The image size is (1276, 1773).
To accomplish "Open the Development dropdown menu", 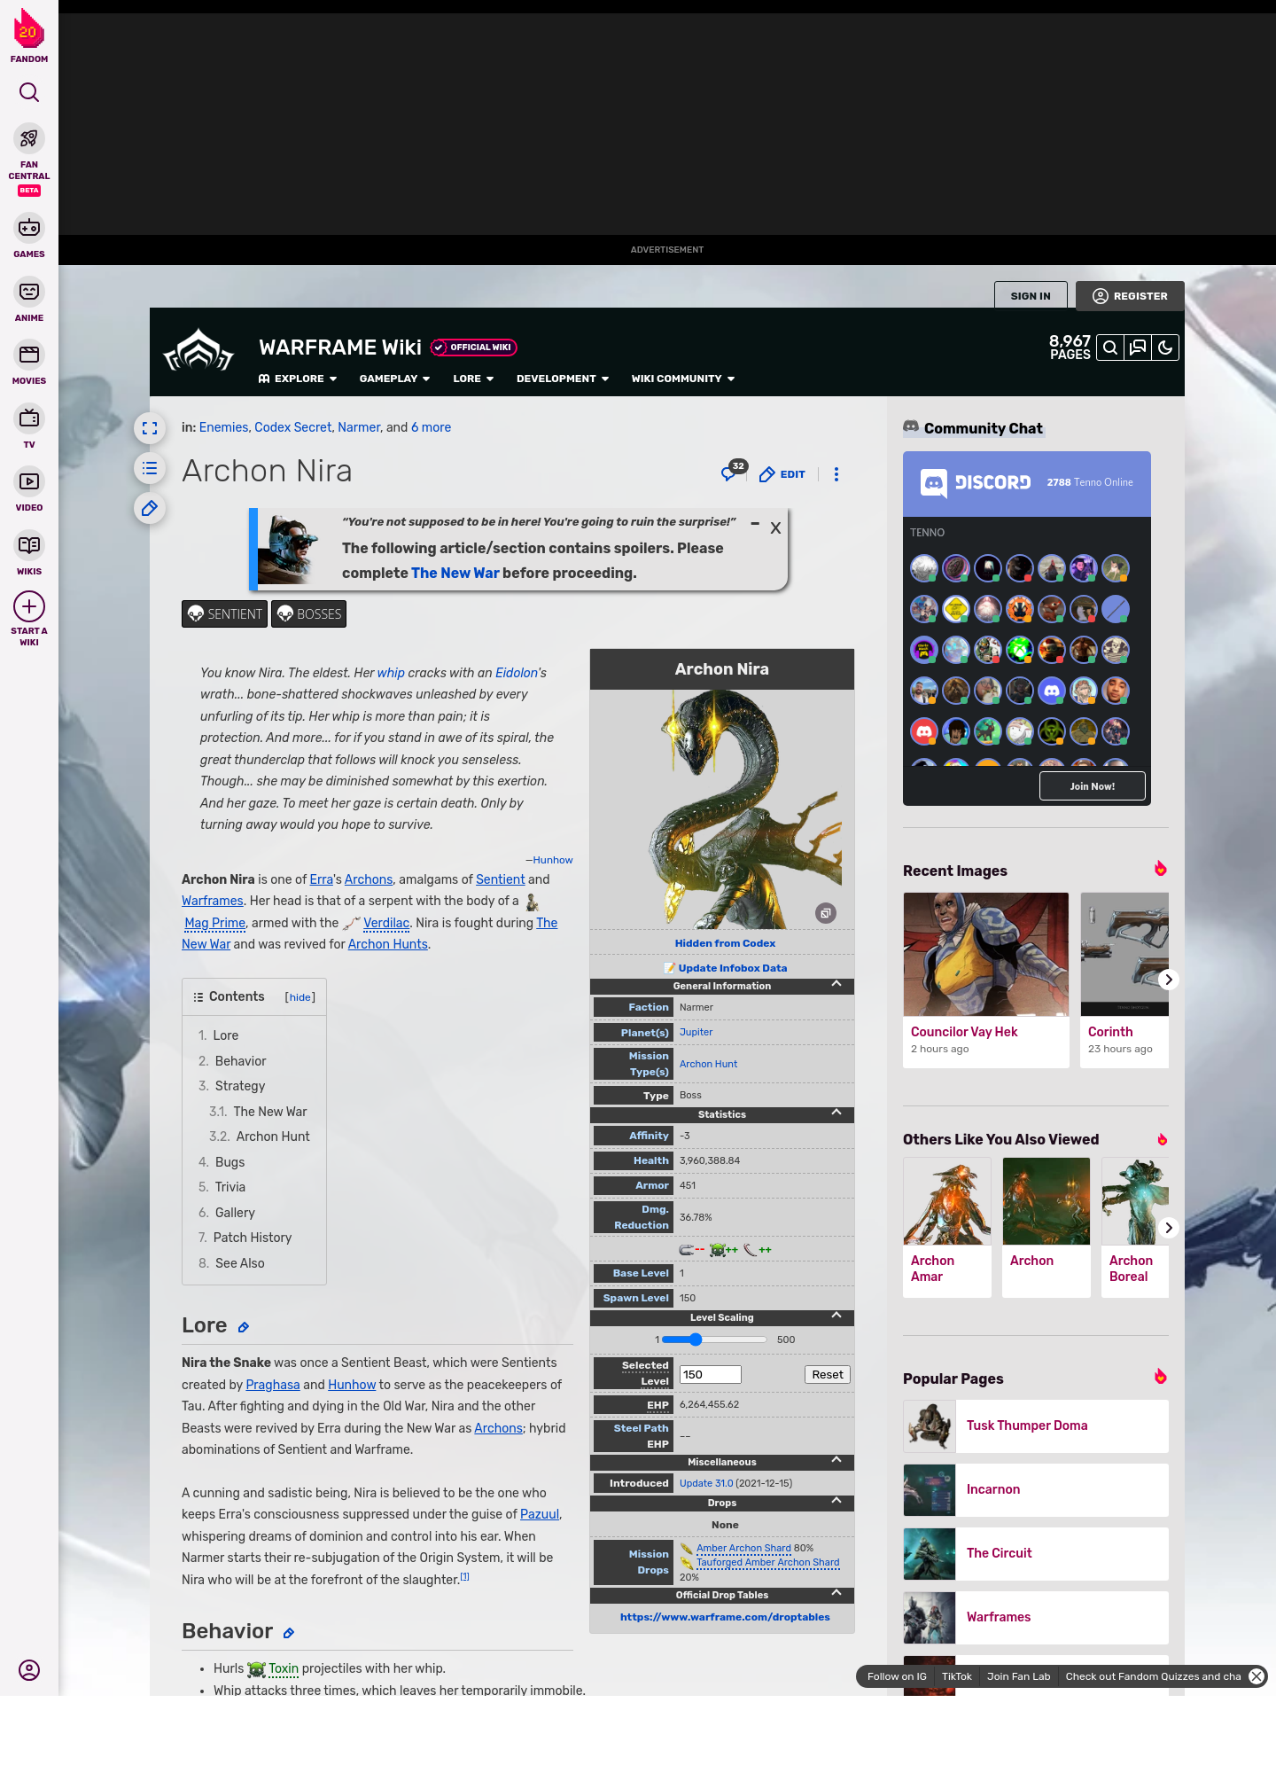I will [563, 379].
